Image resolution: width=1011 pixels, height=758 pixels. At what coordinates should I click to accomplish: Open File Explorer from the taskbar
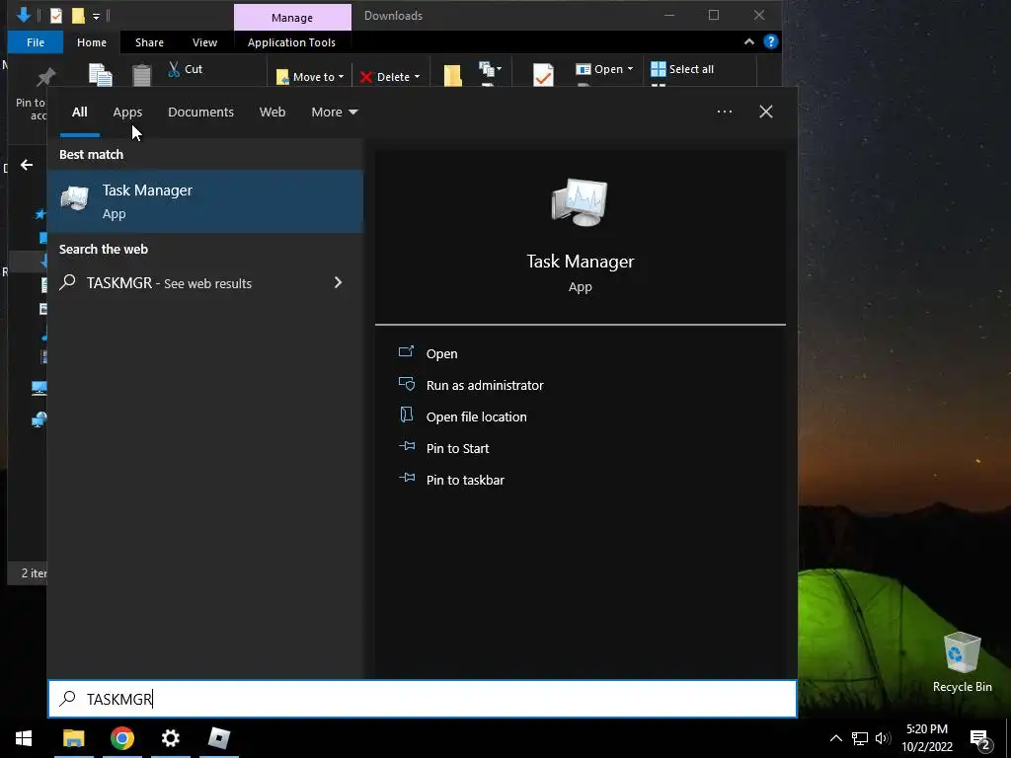coord(73,738)
